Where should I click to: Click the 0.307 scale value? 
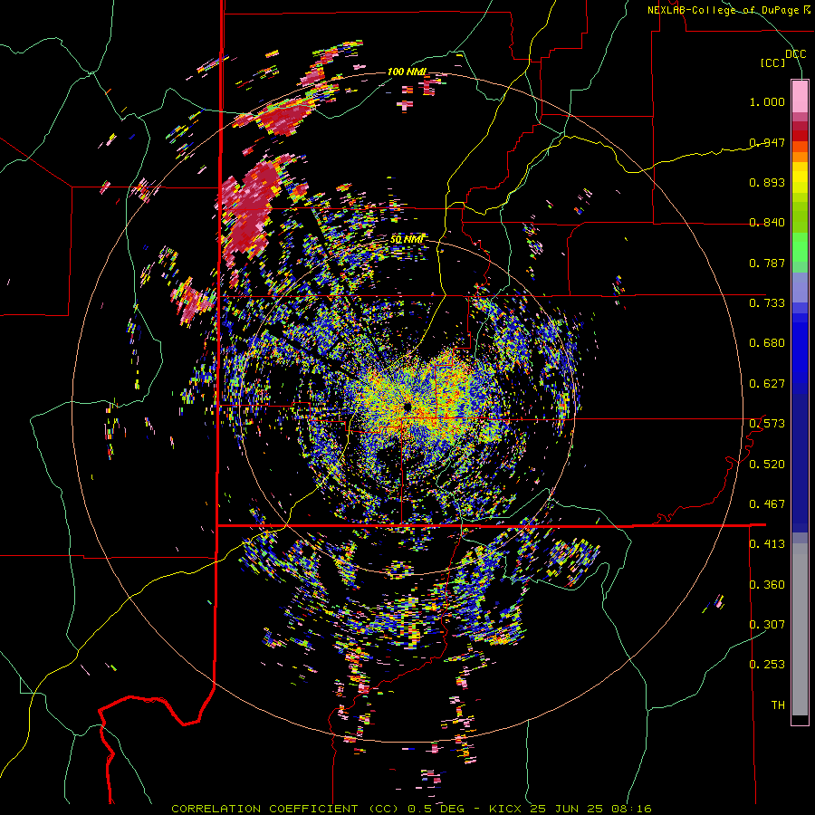pyautogui.click(x=767, y=624)
